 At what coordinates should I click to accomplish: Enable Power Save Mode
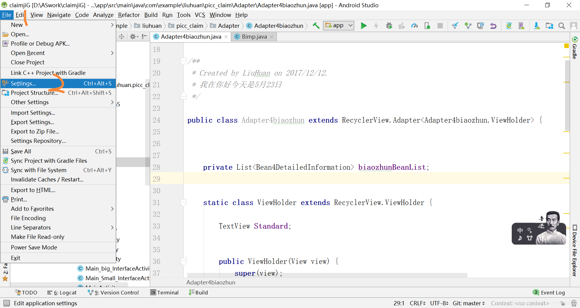(x=34, y=247)
